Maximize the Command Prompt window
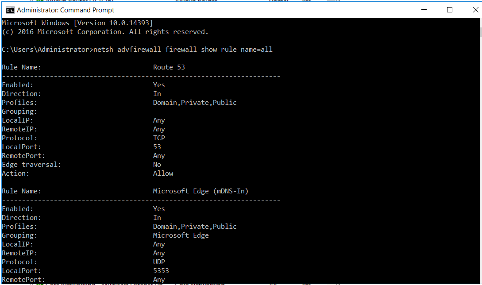 (450, 10)
